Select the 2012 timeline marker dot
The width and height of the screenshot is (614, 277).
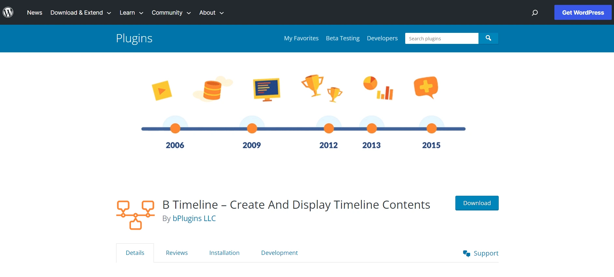pos(329,128)
